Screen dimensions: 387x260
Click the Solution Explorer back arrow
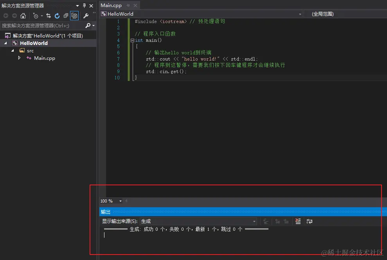(6, 16)
